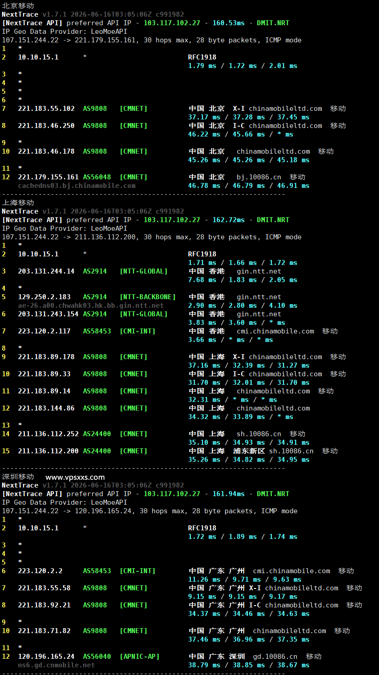Click the [NTT-BACKBONE] tag
This screenshot has height=675, width=379.
coord(148,297)
